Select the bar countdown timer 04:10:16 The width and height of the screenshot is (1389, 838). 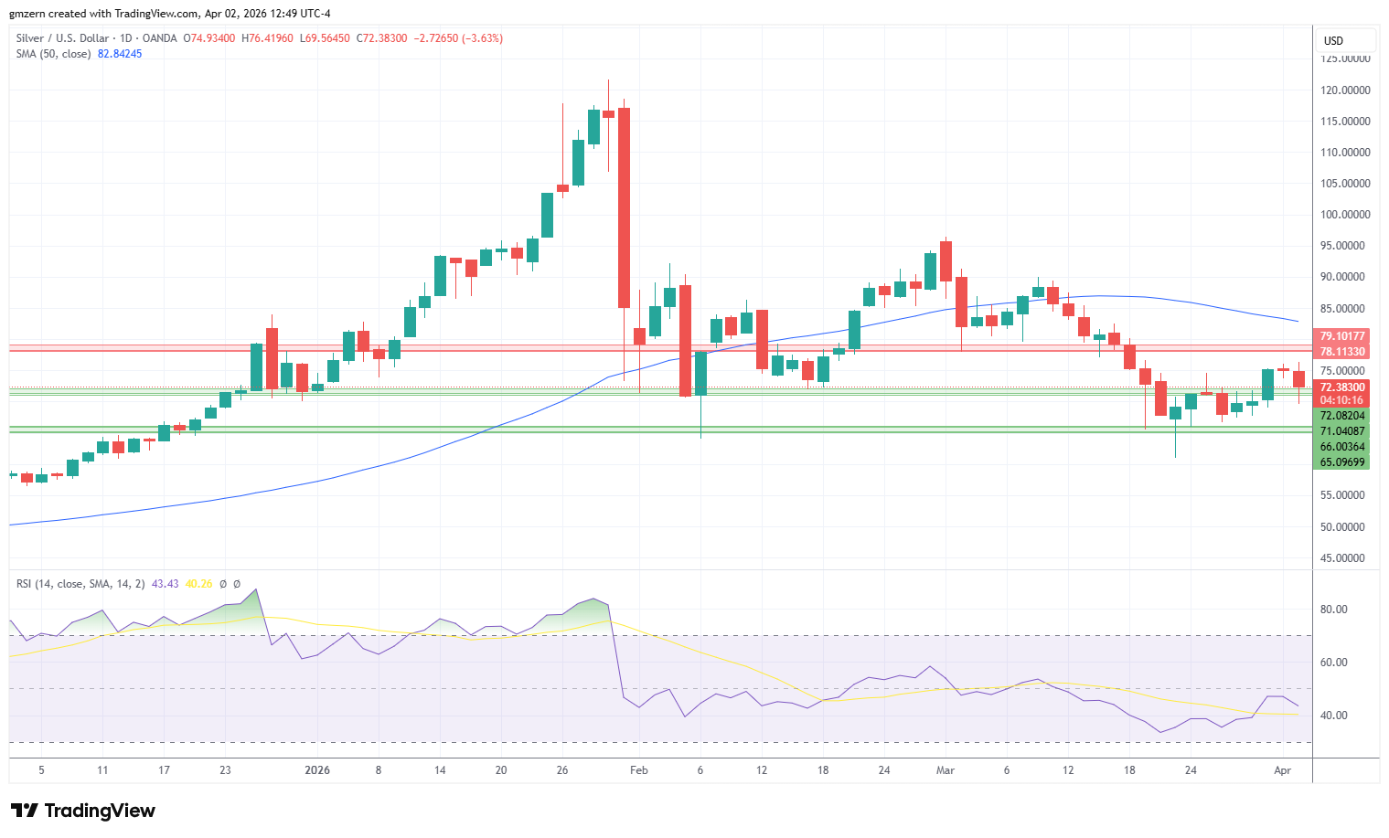(x=1341, y=400)
